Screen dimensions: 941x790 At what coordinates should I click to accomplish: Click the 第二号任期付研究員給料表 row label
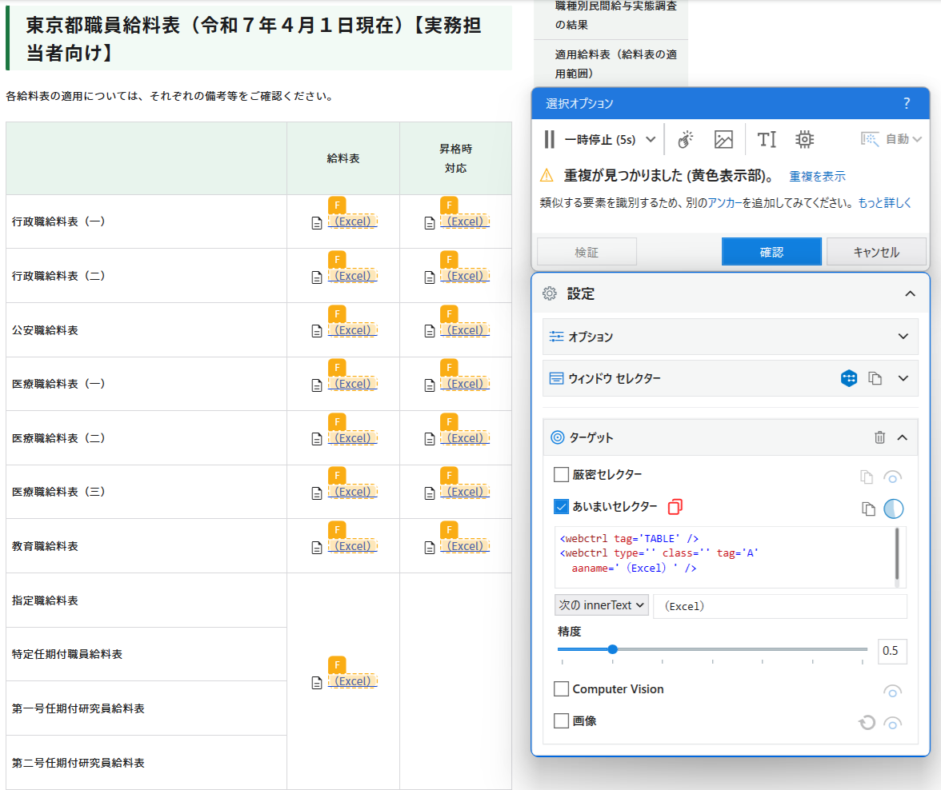[x=78, y=762]
